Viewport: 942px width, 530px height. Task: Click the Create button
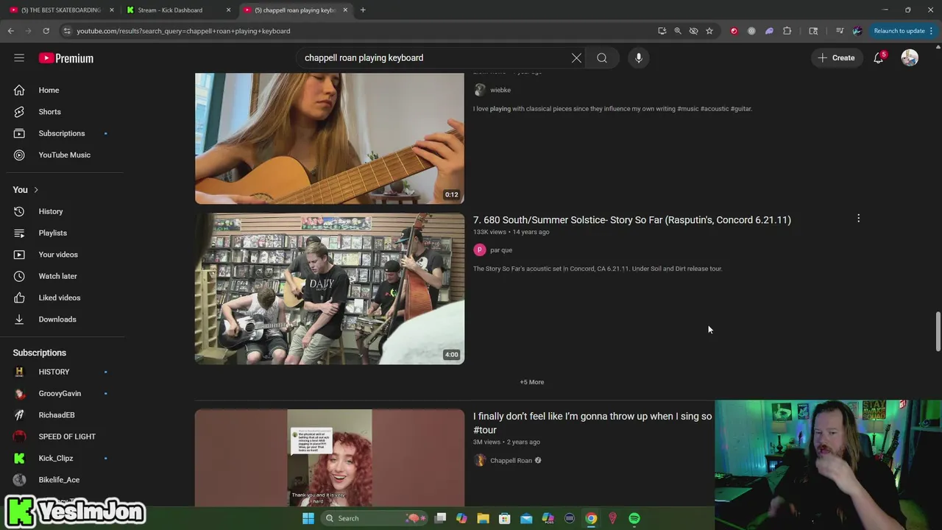click(836, 58)
